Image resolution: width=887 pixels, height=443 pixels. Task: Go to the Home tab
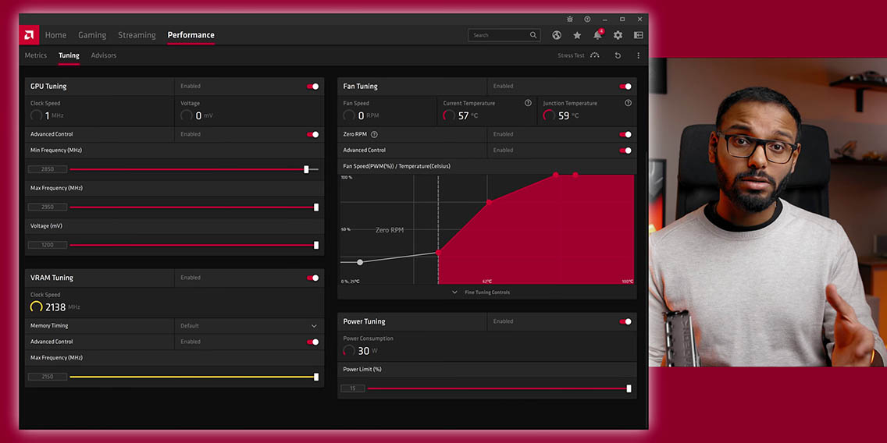pos(56,35)
